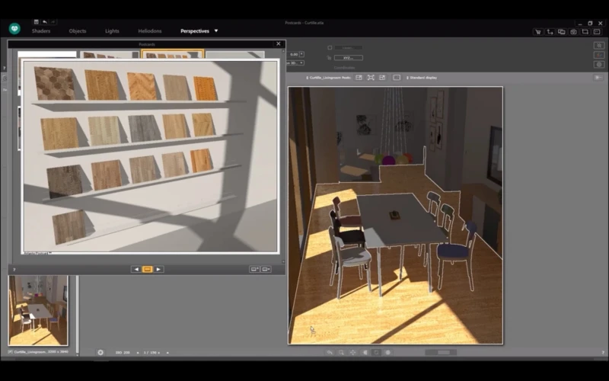Open the Shaders inspector tab
The image size is (609, 381).
tap(43, 31)
